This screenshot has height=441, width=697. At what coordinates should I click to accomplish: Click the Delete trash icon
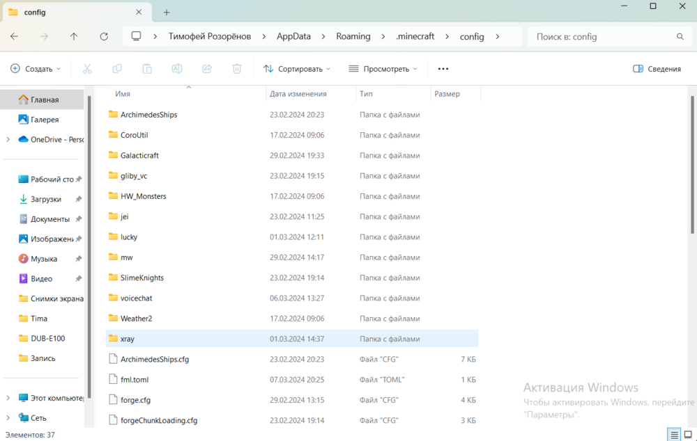click(x=237, y=69)
